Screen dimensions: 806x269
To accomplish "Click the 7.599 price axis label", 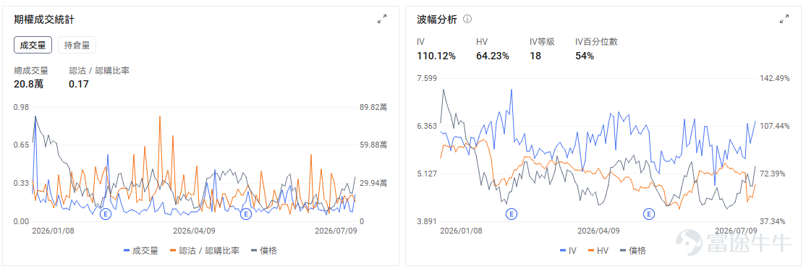I will pos(427,78).
